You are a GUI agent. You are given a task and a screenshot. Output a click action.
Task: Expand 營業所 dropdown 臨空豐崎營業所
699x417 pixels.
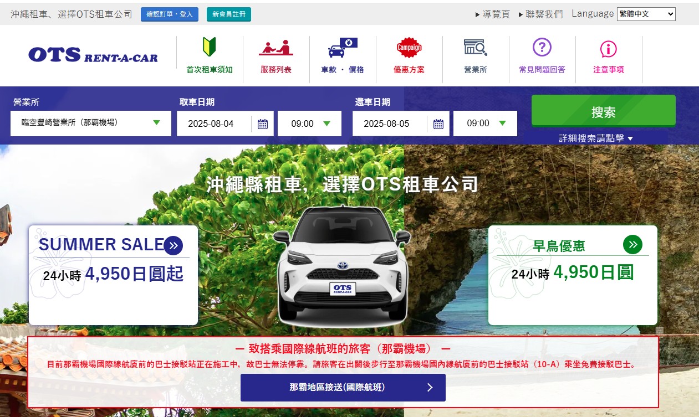[x=91, y=123]
